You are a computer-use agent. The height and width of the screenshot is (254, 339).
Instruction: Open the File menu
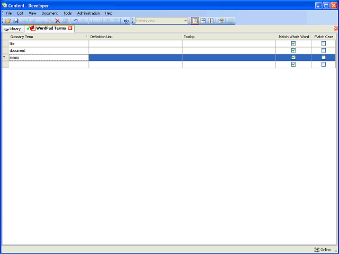click(9, 13)
